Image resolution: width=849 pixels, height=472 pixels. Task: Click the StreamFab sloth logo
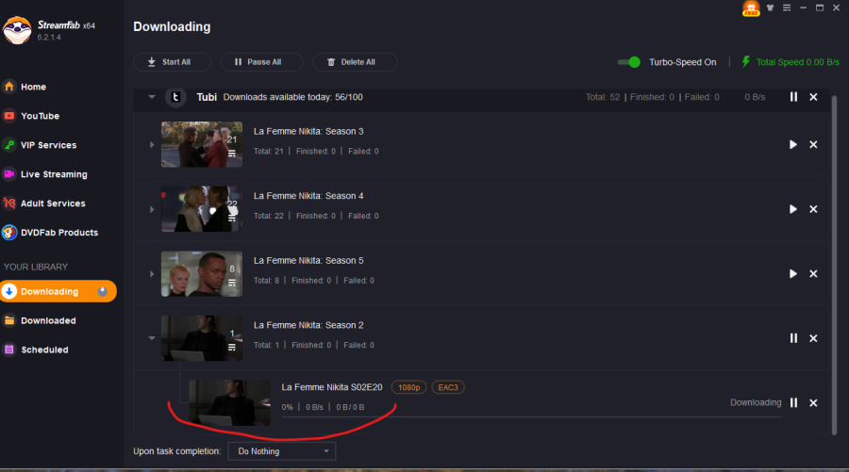click(17, 30)
